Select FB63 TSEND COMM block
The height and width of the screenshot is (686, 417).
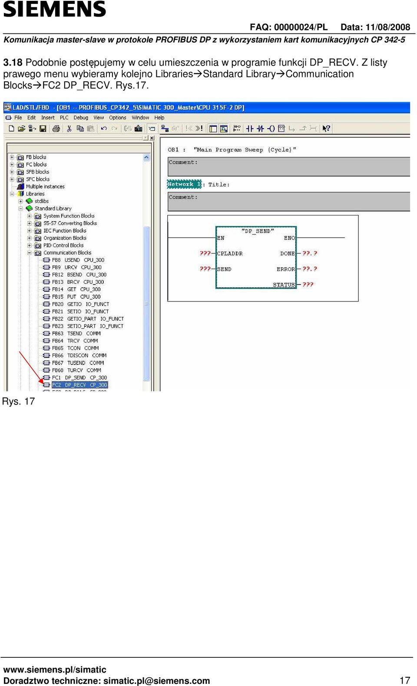(76, 334)
